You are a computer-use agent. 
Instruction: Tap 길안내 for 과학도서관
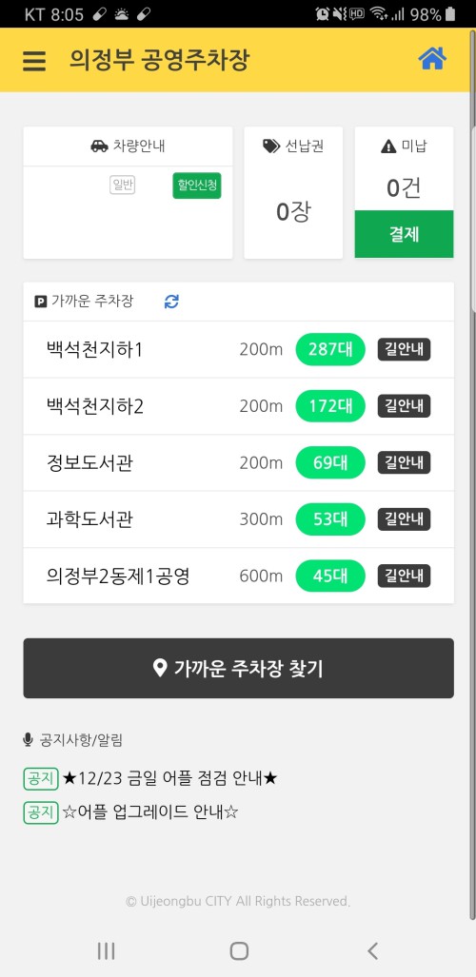click(x=405, y=519)
